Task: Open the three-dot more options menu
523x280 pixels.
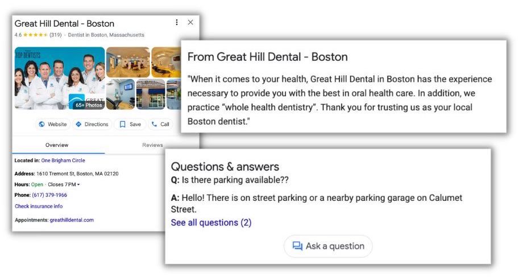Action: 176,22
